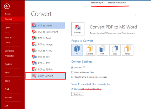151x109 pixels.
Task: Click the PDF to Excel icon
Action: (x=34, y=38)
